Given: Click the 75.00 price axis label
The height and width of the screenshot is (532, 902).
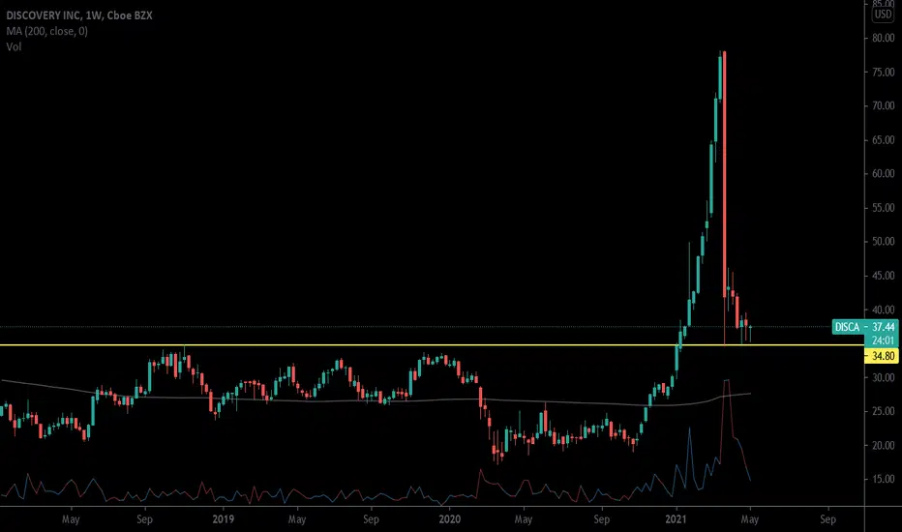Looking at the screenshot, I should (883, 73).
